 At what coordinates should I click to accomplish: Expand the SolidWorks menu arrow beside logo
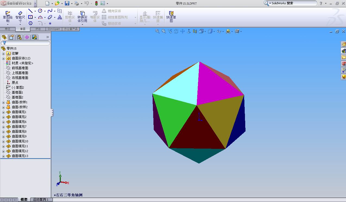pyautogui.click(x=35, y=3)
